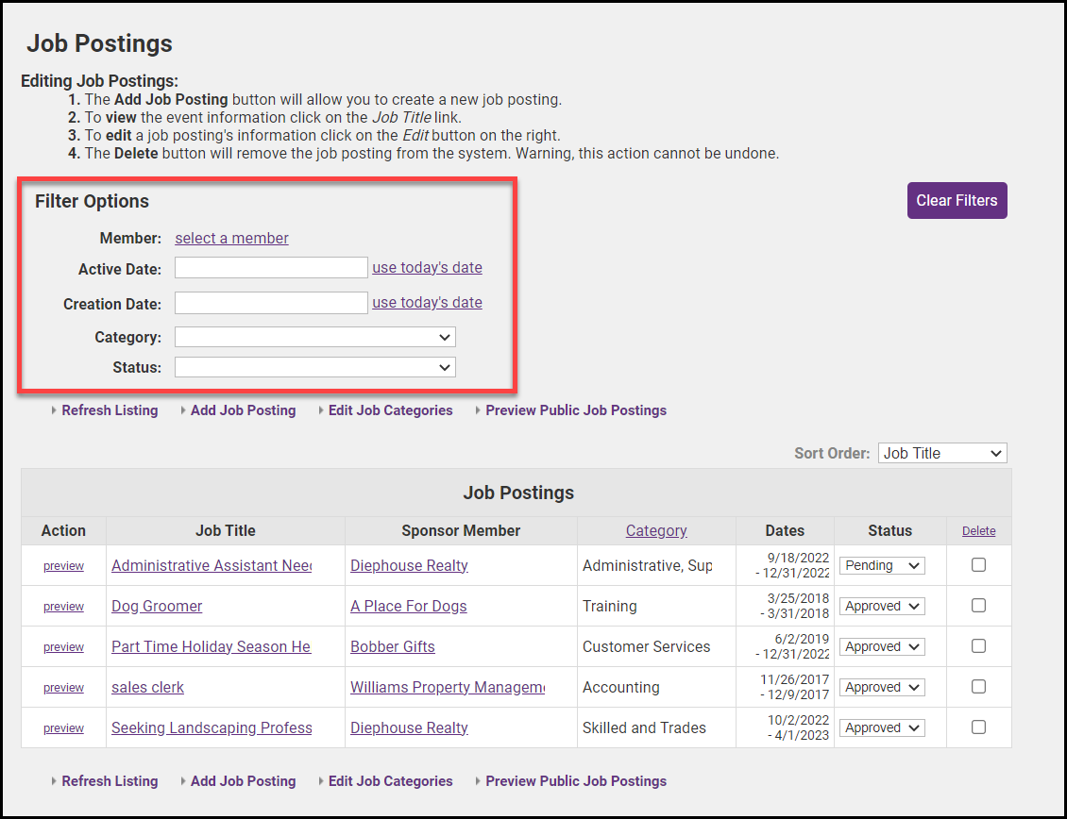Tick delete checkbox for Administrative Assistant posting
Viewport: 1067px width, 819px height.
click(978, 565)
